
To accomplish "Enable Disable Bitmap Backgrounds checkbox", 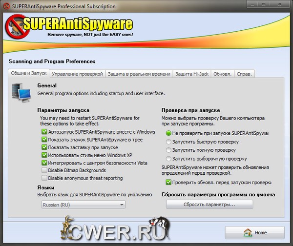I will [x=45, y=170].
